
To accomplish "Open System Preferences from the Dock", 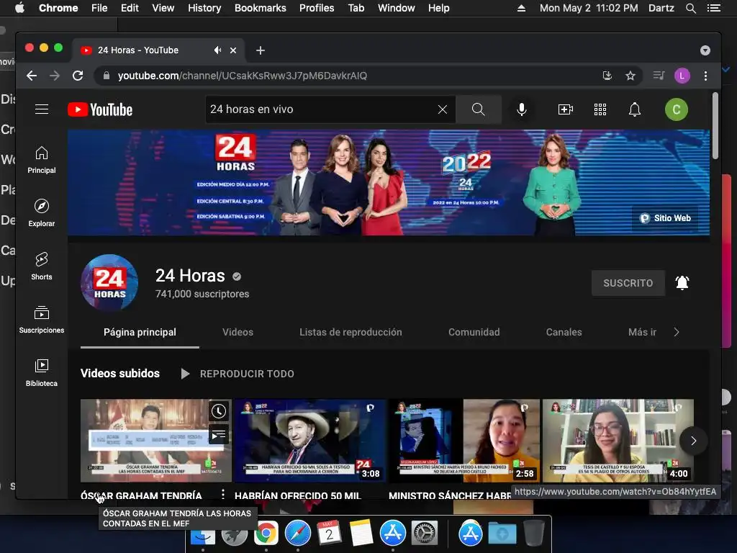I will click(x=425, y=534).
